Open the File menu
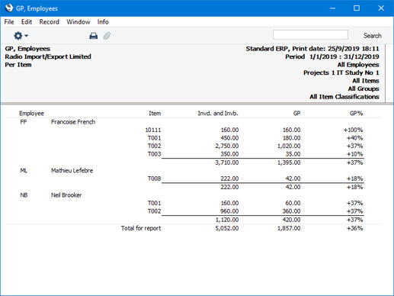The width and height of the screenshot is (394, 296). click(9, 22)
